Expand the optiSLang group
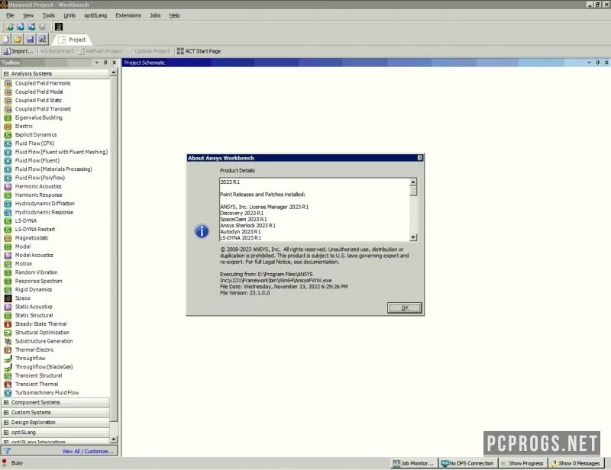611x470 pixels. 6,432
